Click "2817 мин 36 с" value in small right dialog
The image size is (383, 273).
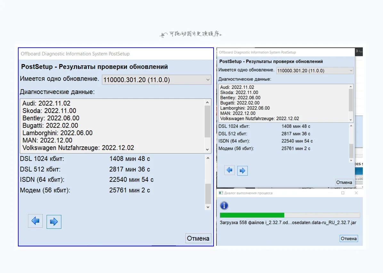[x=296, y=133]
